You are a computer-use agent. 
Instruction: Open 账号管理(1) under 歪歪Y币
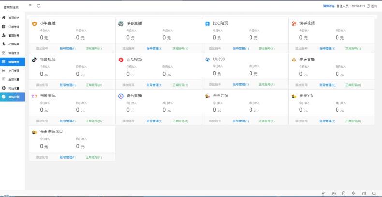[327, 121]
